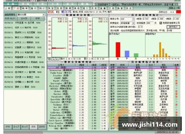185x134 pixels.
Task: Sort match list by 时间(轮次) column header
Action: point(10,19)
